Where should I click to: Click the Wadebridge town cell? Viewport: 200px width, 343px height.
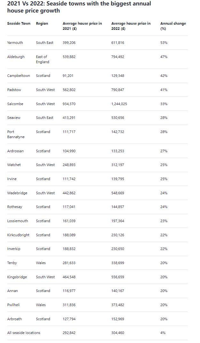coord(17,193)
